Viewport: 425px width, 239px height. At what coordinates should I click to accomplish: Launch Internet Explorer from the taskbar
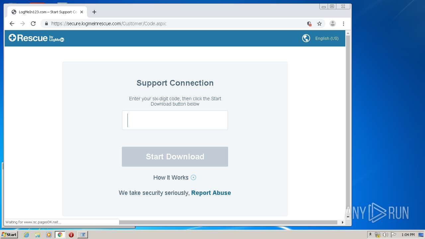(27, 235)
